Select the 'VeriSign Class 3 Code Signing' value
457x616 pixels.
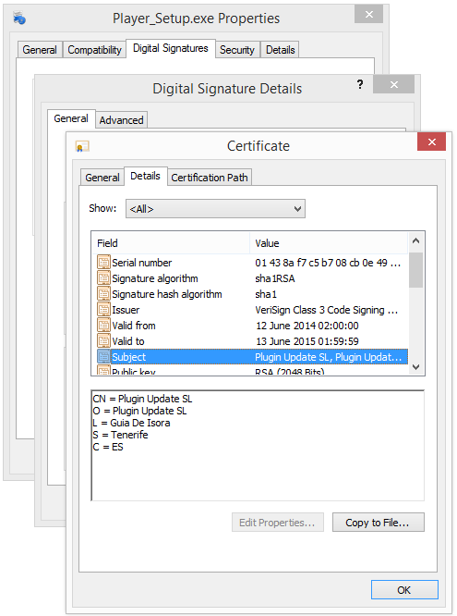327,310
